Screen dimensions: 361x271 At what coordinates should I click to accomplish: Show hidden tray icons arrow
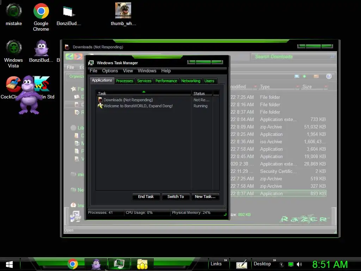point(282,265)
